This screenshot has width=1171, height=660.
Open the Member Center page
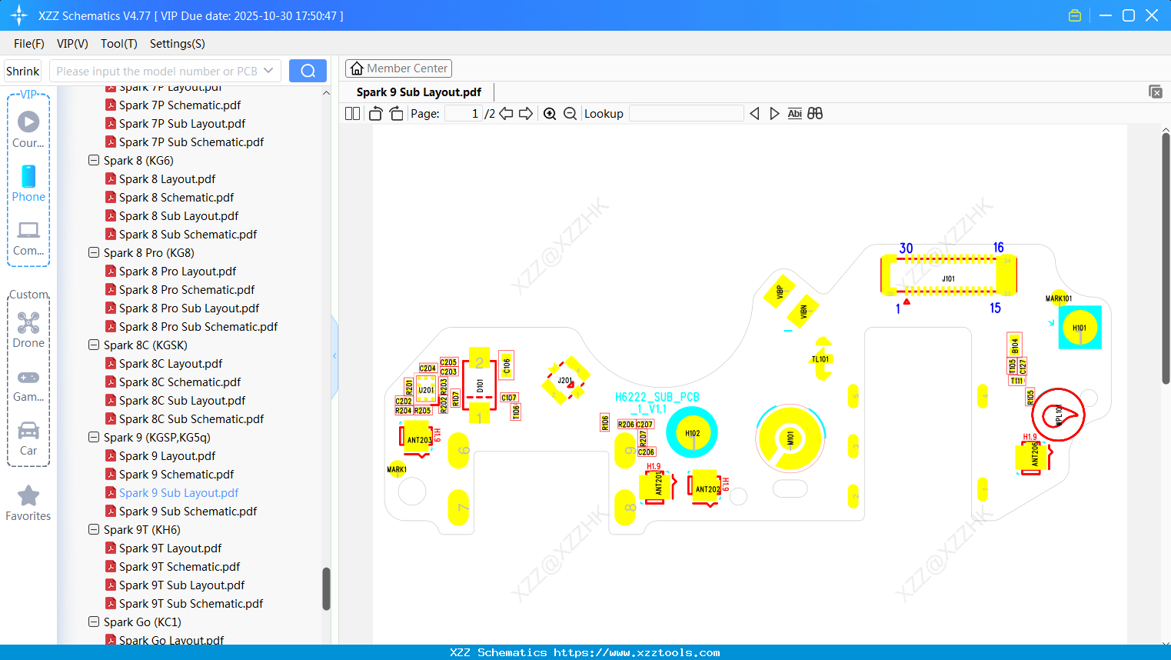[x=398, y=68]
